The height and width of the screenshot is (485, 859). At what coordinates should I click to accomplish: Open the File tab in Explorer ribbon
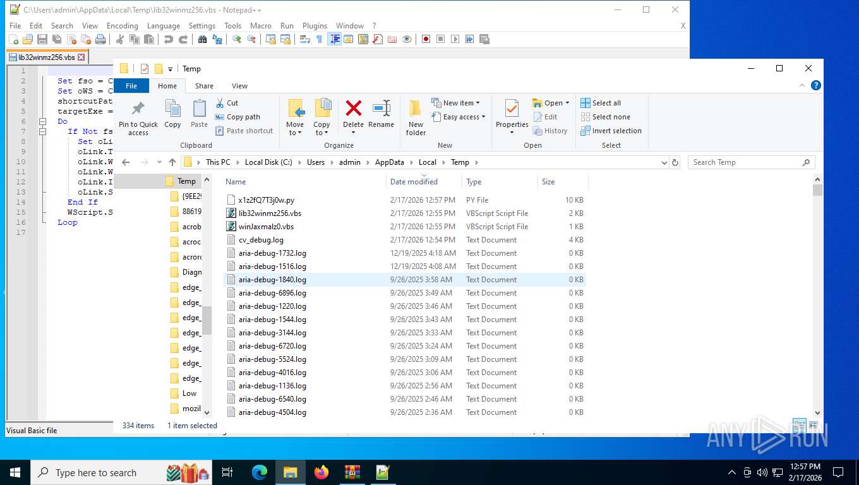pyautogui.click(x=131, y=86)
